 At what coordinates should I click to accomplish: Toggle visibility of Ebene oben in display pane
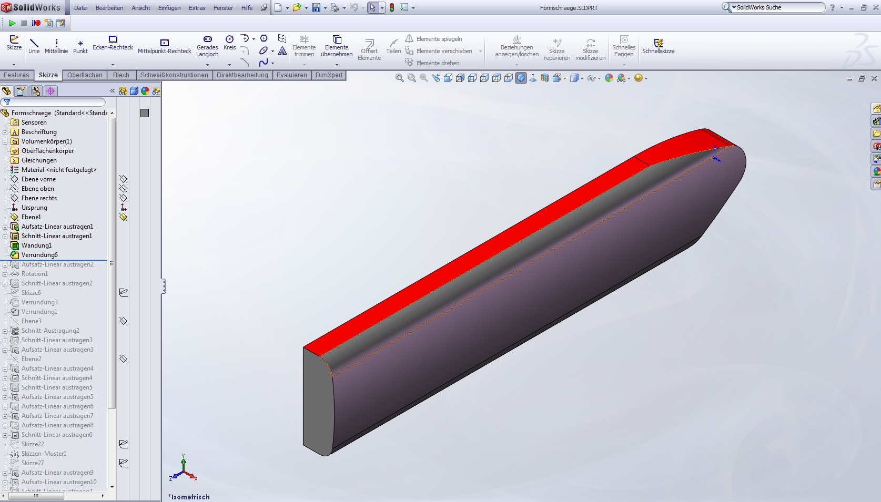pos(123,189)
